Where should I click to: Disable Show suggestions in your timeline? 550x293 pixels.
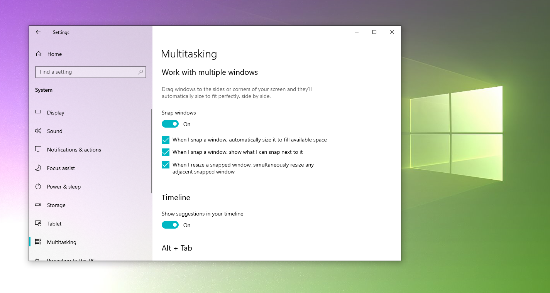(x=170, y=225)
